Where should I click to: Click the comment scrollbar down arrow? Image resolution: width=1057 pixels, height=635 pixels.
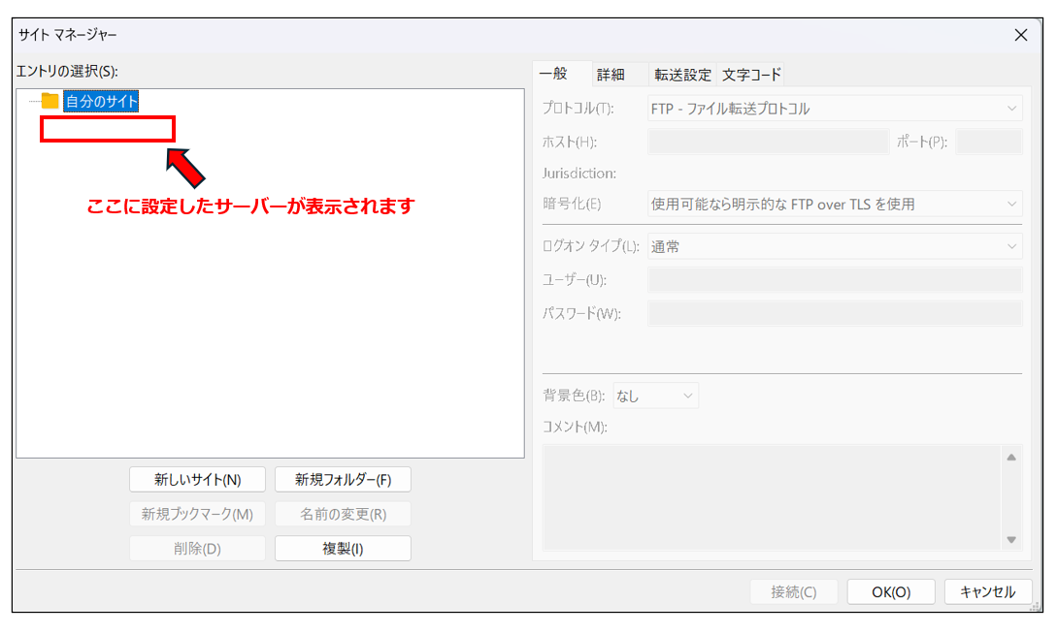tap(1011, 539)
